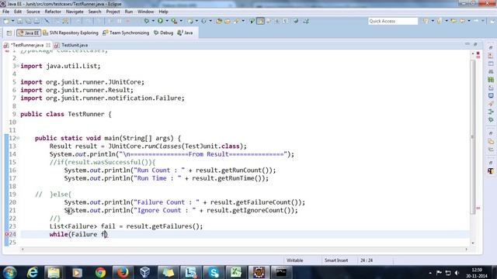The image size is (497, 279).
Task: Click the horizontal scrollbar of the editor
Action: pos(244,250)
